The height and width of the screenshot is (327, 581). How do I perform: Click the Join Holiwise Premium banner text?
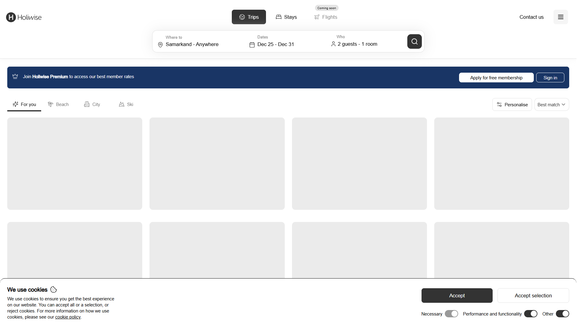click(x=78, y=77)
